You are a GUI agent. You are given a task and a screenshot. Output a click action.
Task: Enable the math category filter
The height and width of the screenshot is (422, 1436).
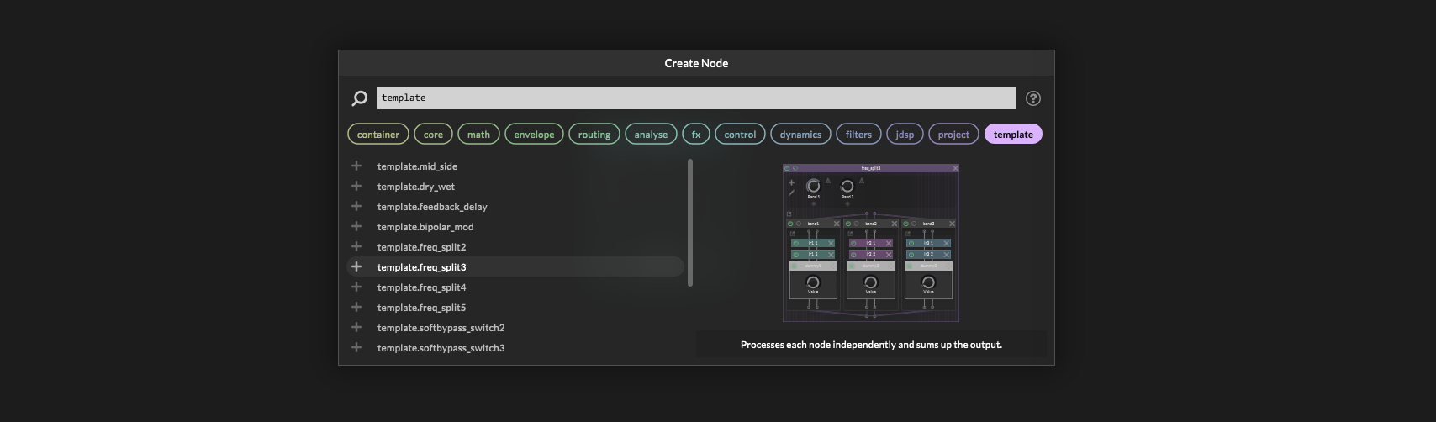[478, 135]
